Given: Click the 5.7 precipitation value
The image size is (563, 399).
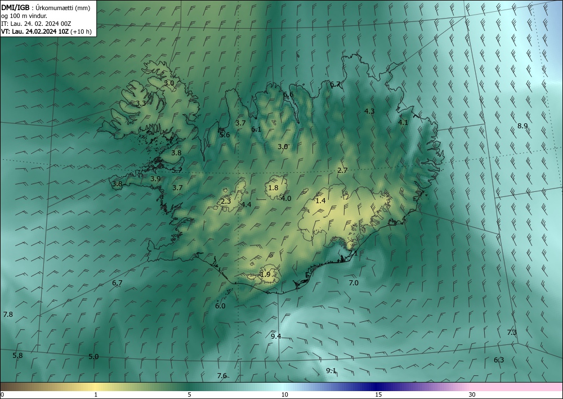Looking at the screenshot, I should tap(177, 171).
